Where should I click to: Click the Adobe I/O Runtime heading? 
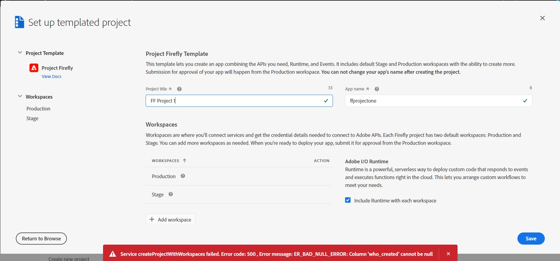[x=367, y=161]
